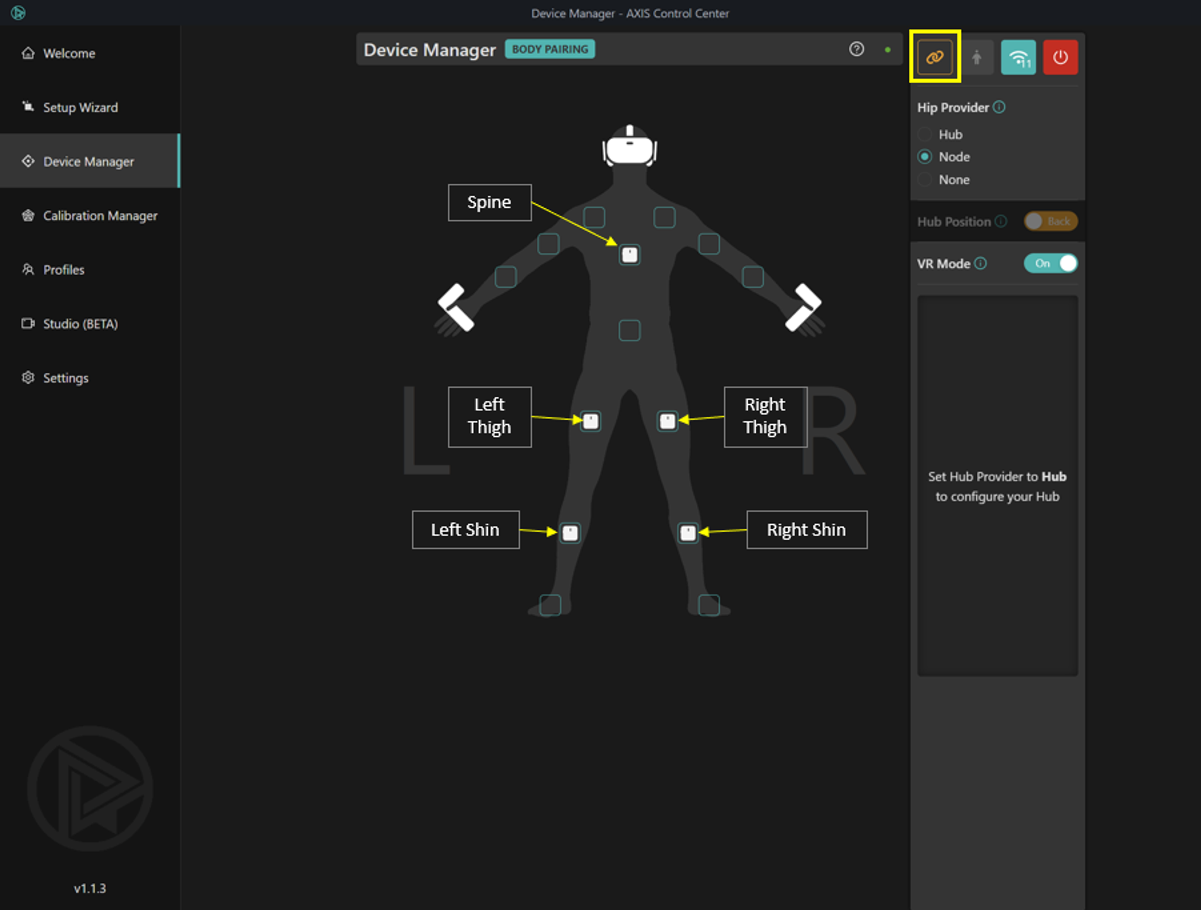Toggle VR Mode switch off
The width and height of the screenshot is (1201, 910).
(1051, 263)
